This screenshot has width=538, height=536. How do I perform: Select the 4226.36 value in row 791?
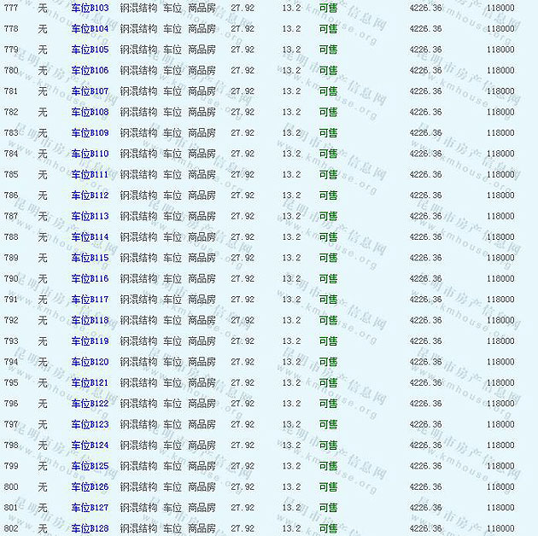[425, 300]
